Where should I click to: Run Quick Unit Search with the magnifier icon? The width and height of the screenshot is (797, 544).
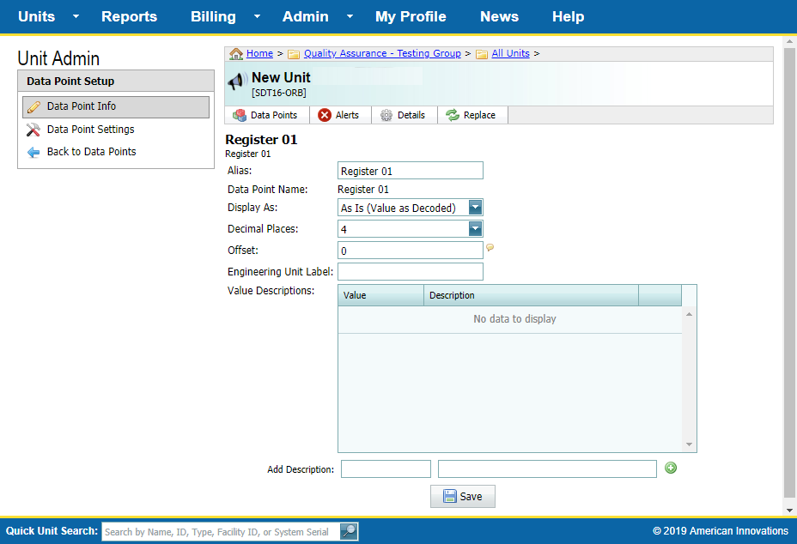348,531
